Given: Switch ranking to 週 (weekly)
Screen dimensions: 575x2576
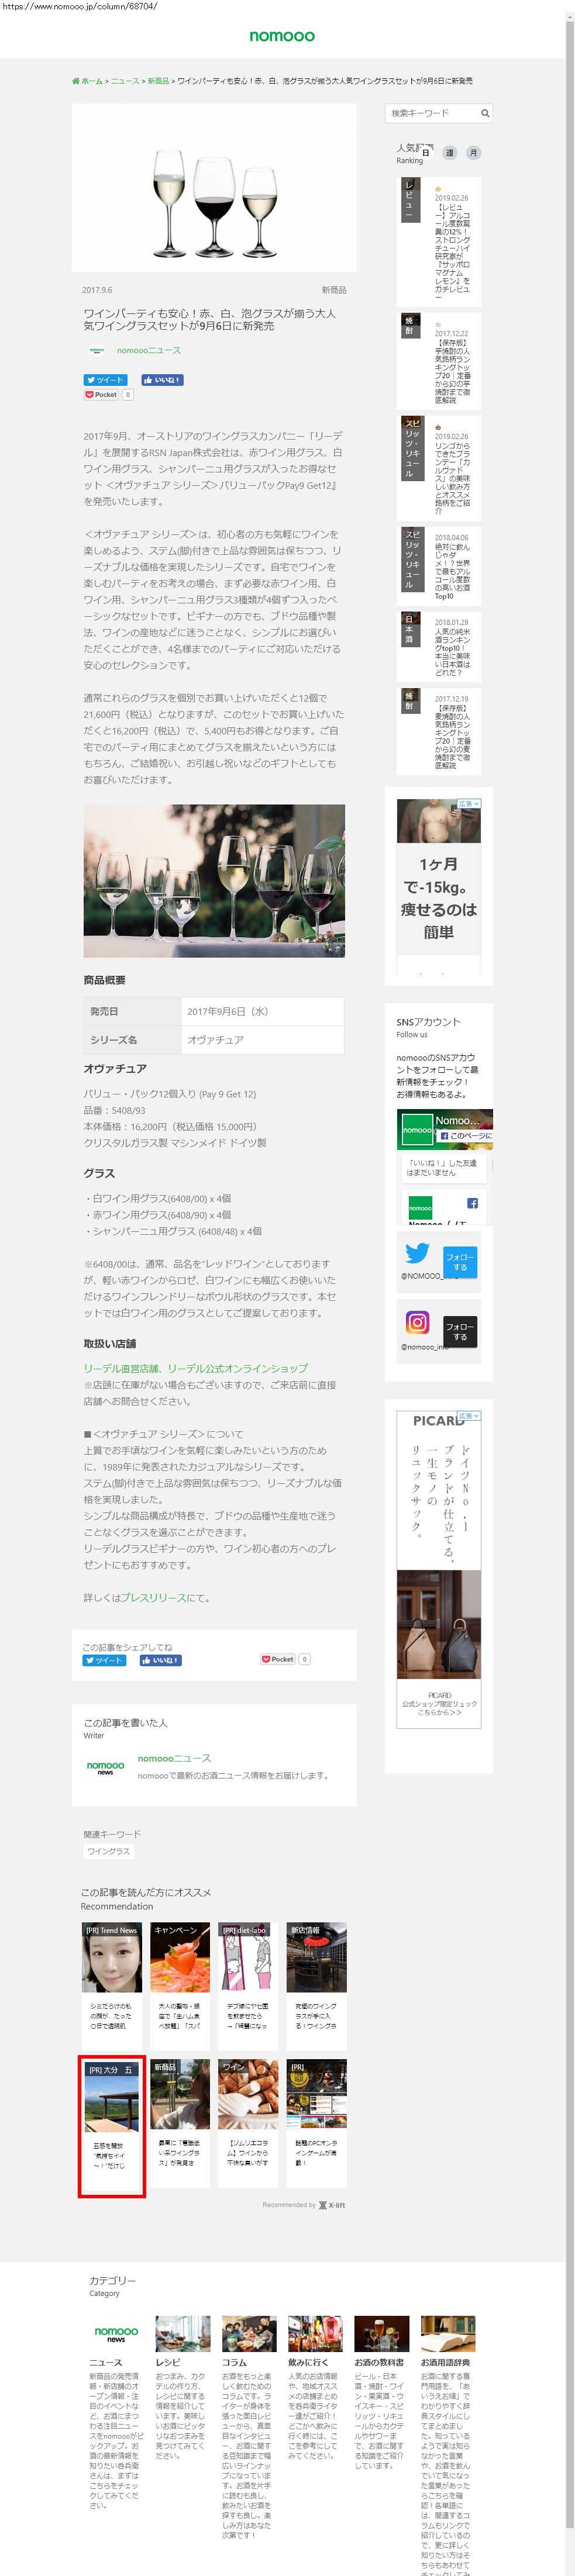Looking at the screenshot, I should [450, 153].
